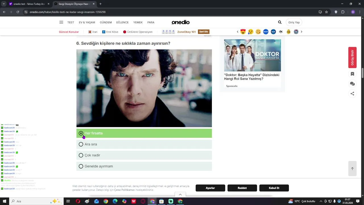Open the weather widget showing 10°C
The image size is (364, 205).
pyautogui.click(x=302, y=201)
